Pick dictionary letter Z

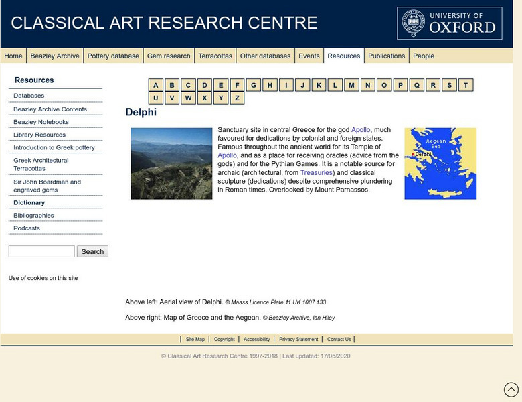click(x=237, y=98)
